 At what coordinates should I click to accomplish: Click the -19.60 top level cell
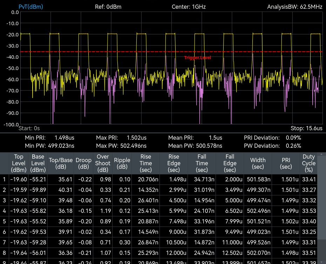point(19,180)
